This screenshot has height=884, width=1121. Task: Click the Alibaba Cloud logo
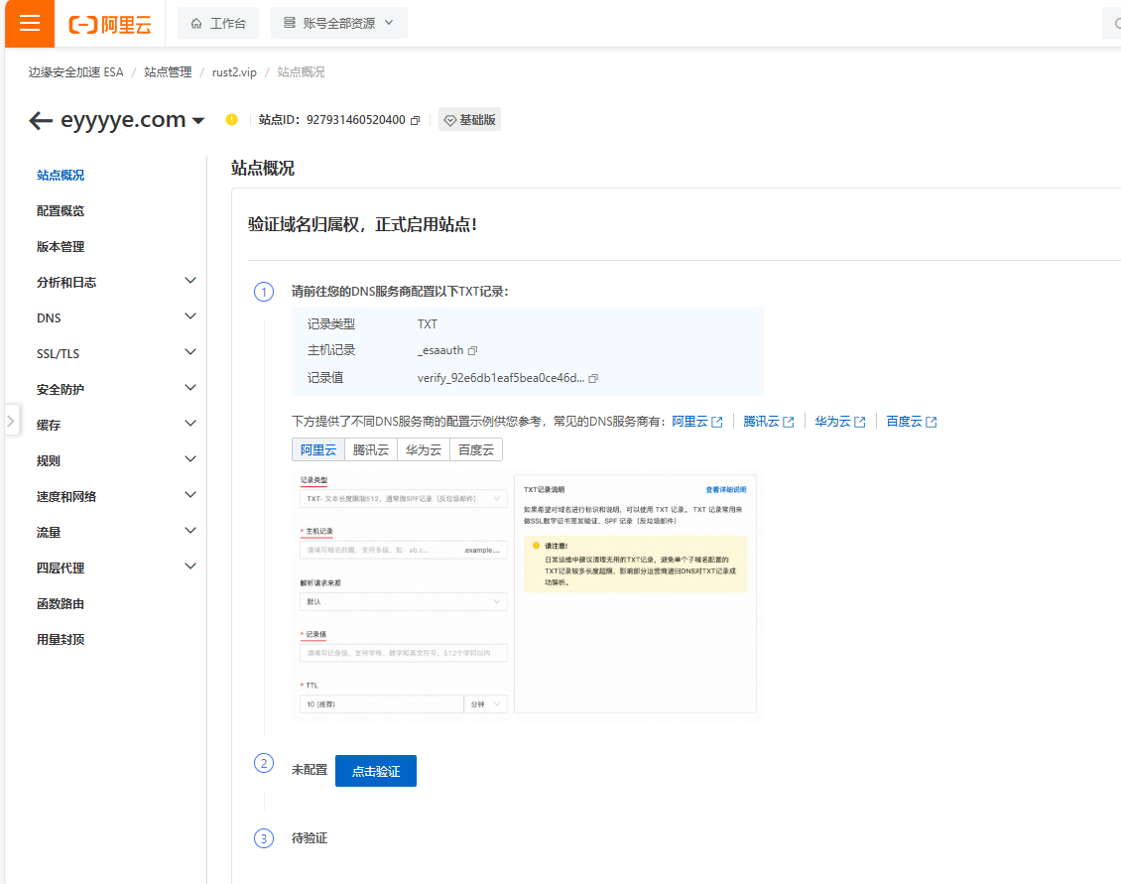(110, 25)
